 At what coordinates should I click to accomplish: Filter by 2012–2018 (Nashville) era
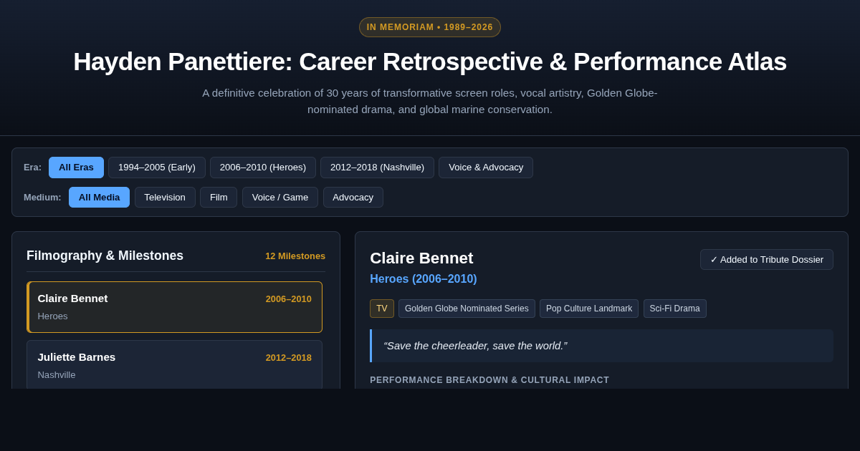(x=377, y=168)
